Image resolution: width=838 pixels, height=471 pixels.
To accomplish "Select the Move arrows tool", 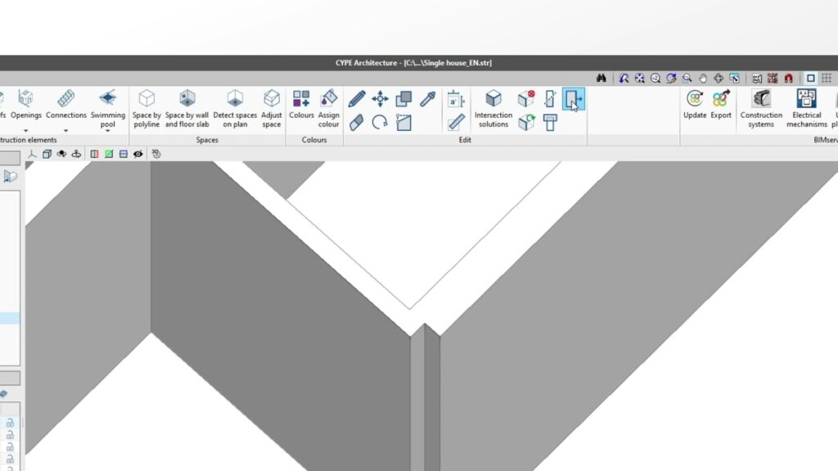I will (x=380, y=99).
